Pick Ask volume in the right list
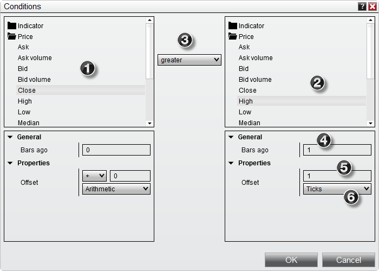The height and width of the screenshot is (271, 379). [x=255, y=58]
